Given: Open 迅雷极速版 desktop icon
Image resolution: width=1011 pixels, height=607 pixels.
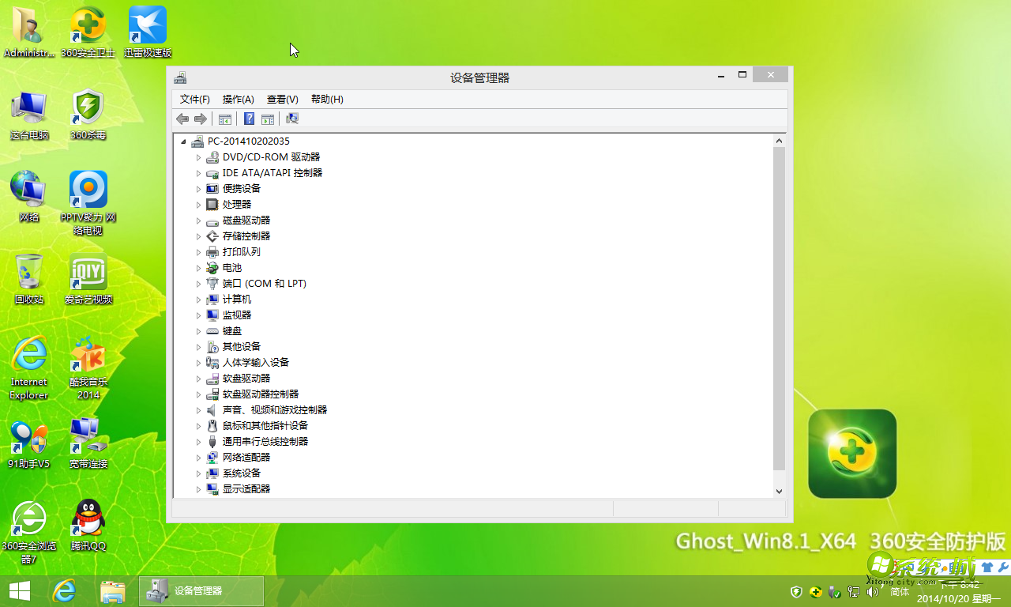Looking at the screenshot, I should (x=146, y=24).
